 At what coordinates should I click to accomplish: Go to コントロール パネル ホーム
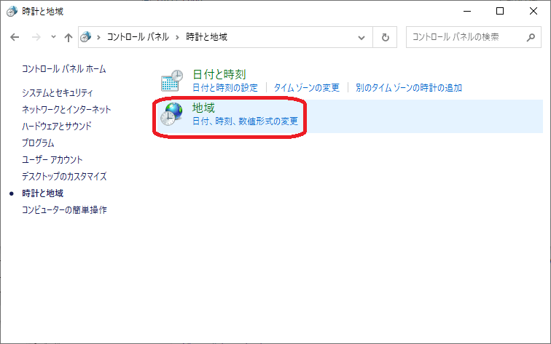coord(64,69)
